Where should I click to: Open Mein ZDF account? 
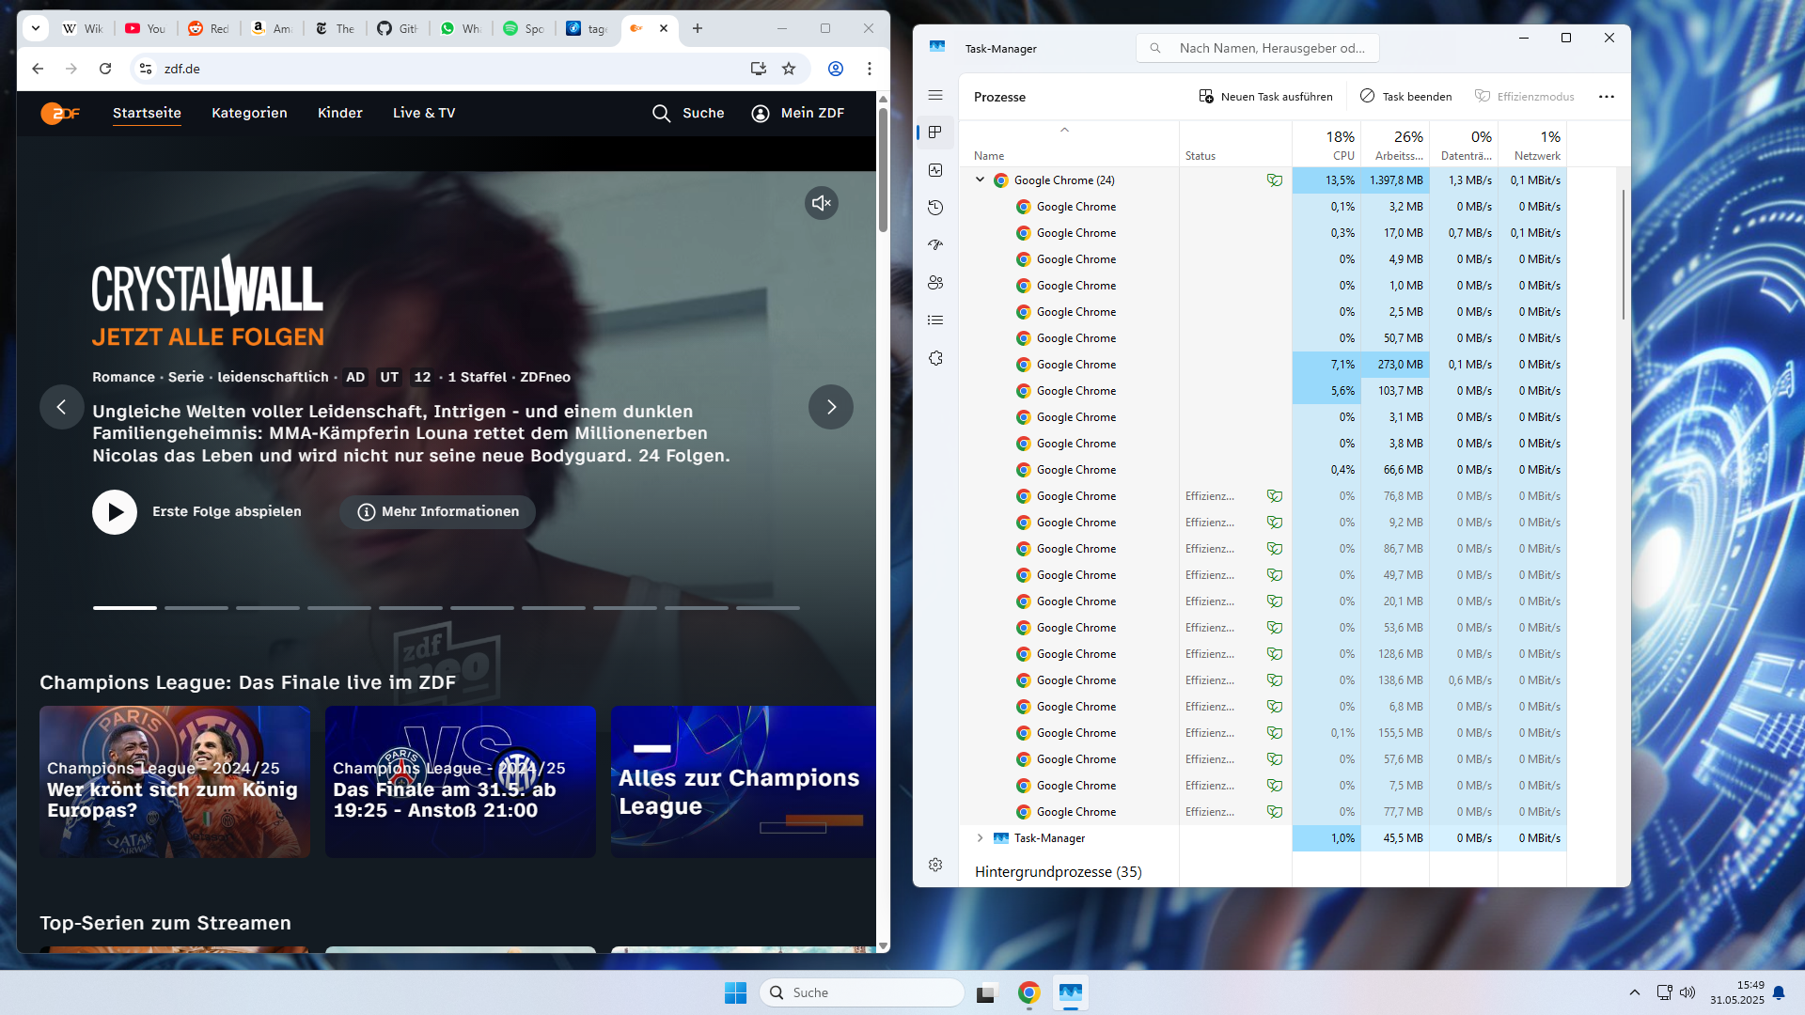[797, 113]
